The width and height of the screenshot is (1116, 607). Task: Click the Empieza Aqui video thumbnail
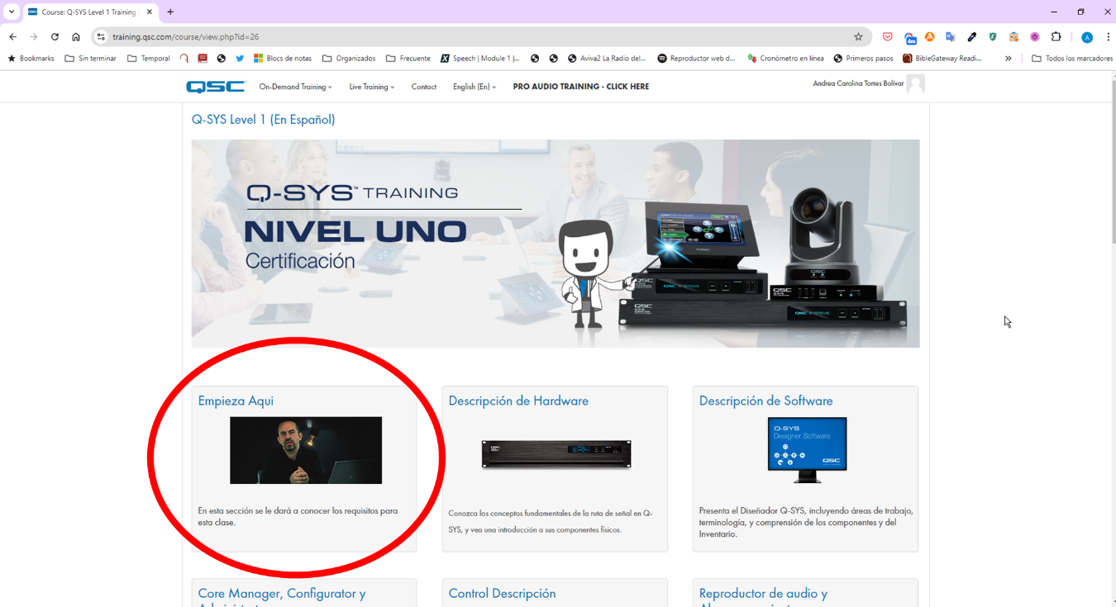pyautogui.click(x=306, y=450)
